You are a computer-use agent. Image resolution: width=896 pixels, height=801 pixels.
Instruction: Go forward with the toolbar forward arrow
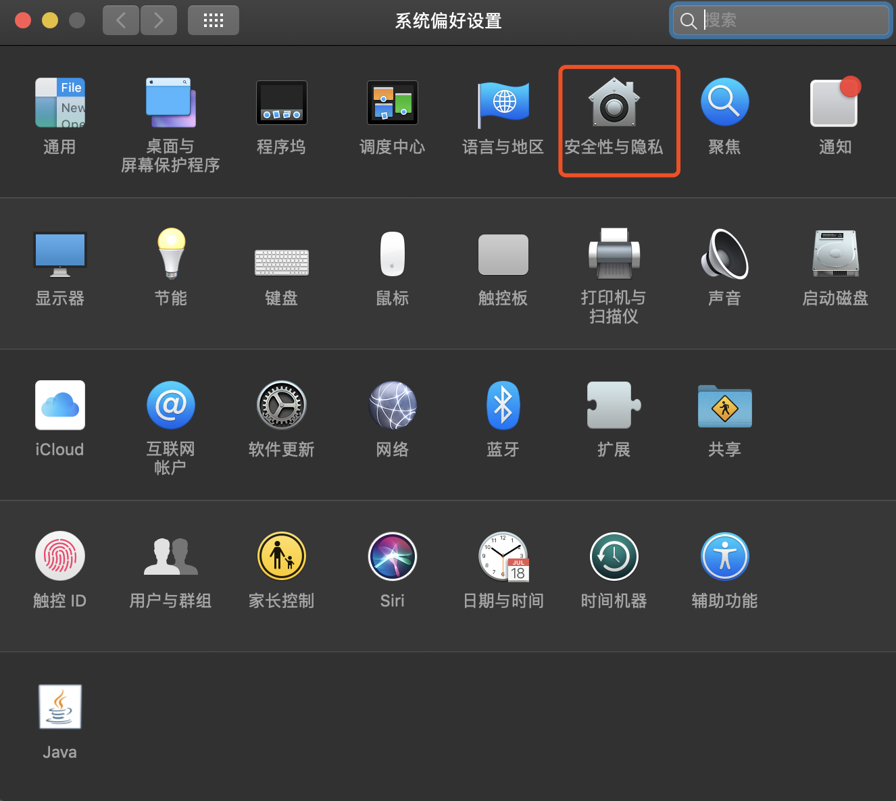159,20
